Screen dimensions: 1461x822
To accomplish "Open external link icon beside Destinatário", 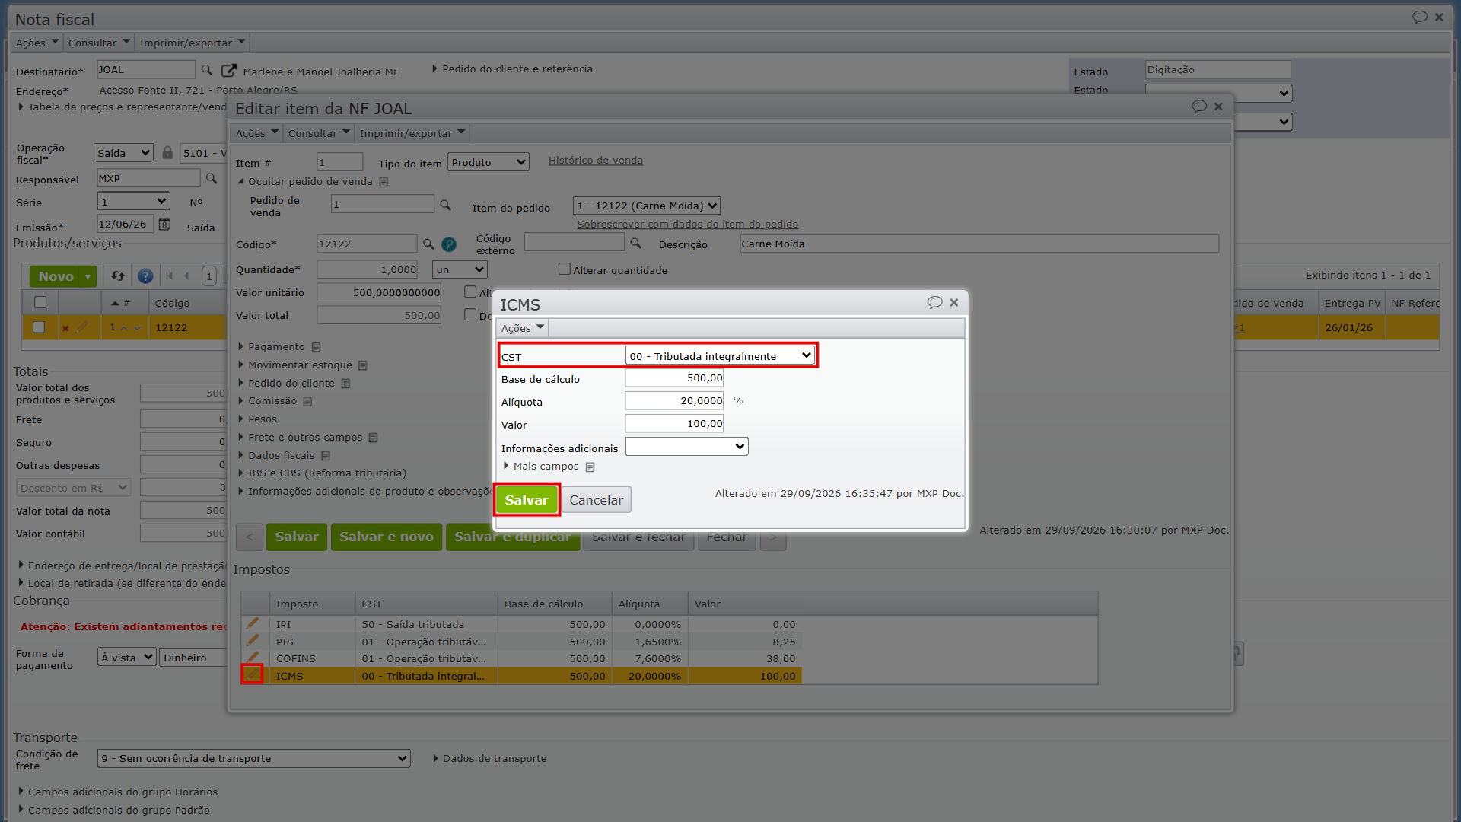I will tap(228, 70).
